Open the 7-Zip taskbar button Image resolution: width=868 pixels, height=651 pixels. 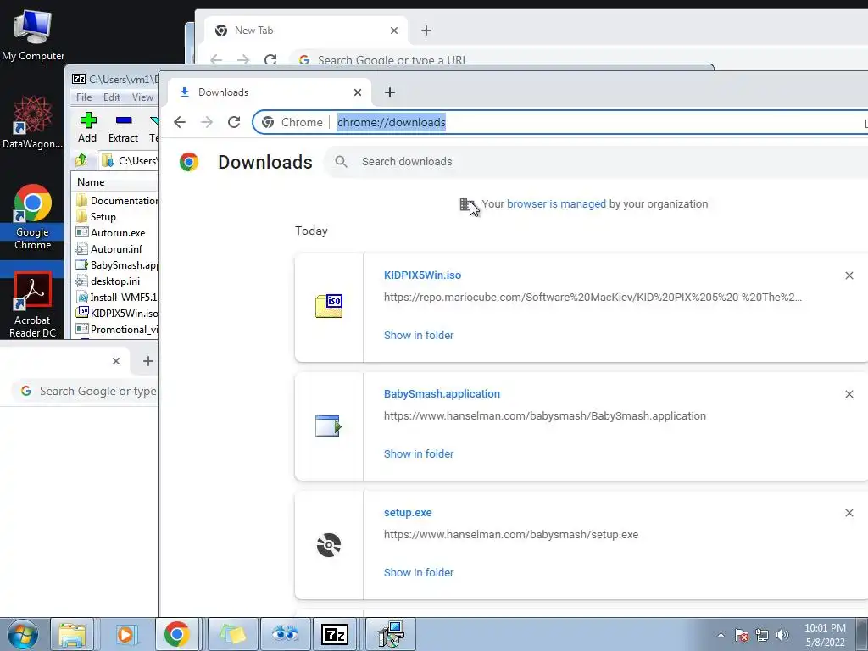[335, 634]
